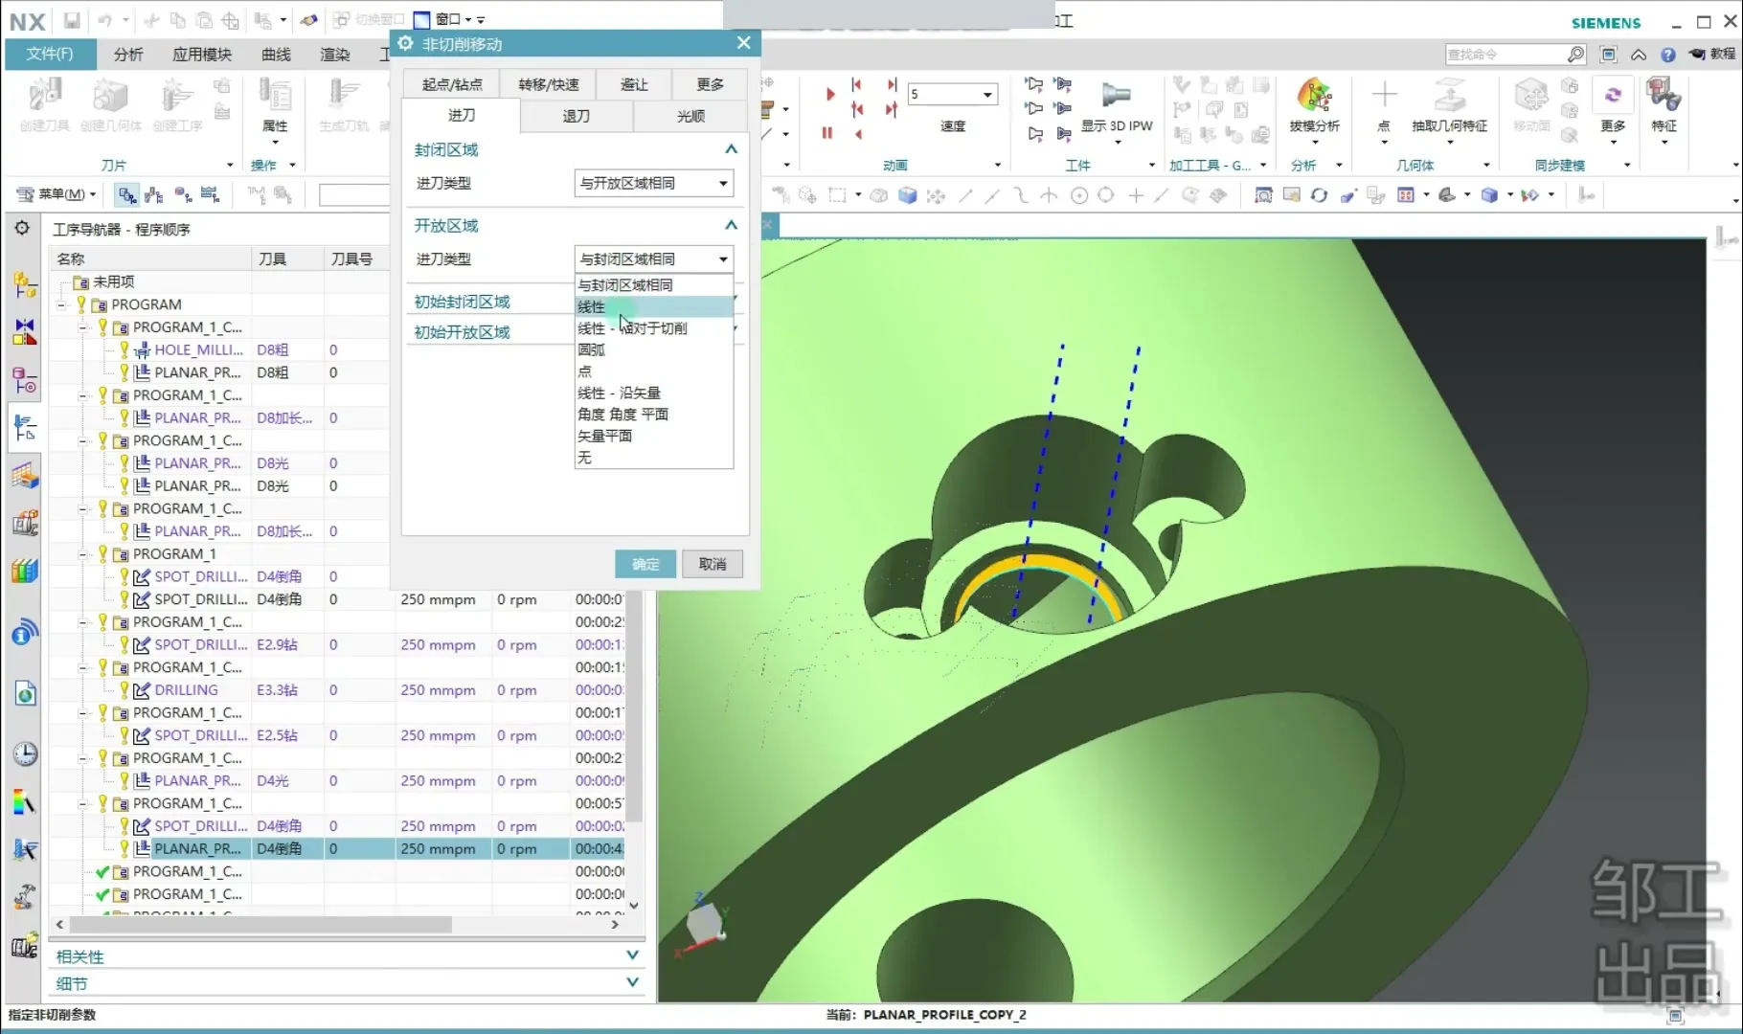Click the Show 3D IPW (显示 3D IPW) icon
Viewport: 1743px width, 1034px height.
pyautogui.click(x=1116, y=98)
